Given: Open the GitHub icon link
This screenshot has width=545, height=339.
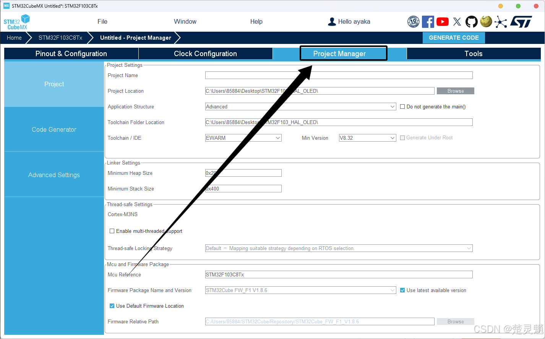Looking at the screenshot, I should point(471,22).
